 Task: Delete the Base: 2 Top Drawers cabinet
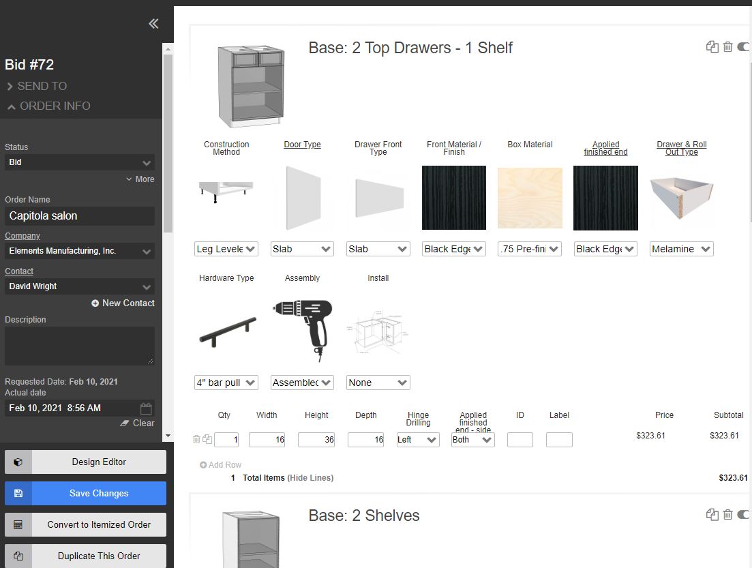pos(727,47)
